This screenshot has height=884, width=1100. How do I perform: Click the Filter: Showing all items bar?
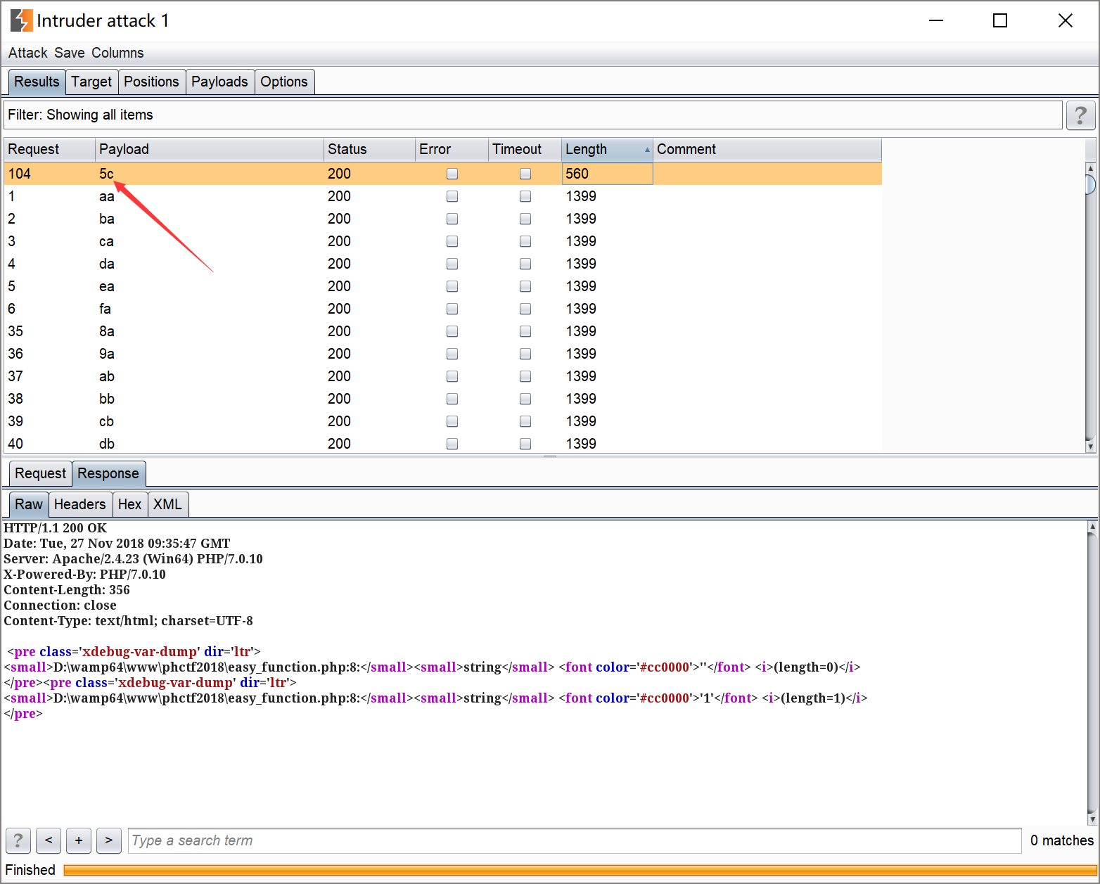(x=532, y=115)
